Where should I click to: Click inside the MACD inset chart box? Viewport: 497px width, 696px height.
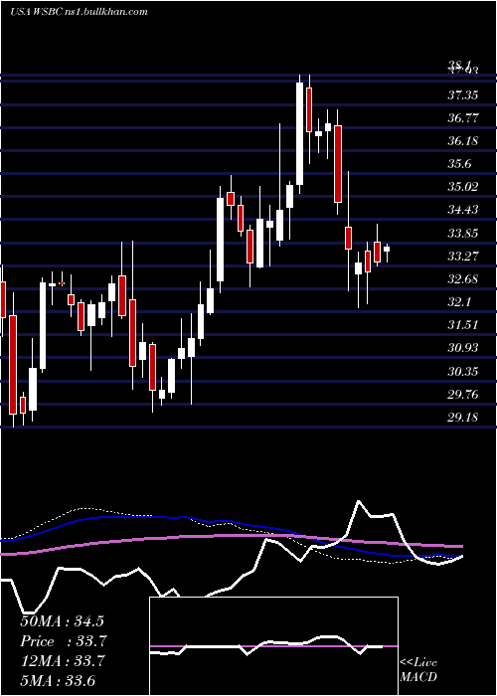point(273,646)
